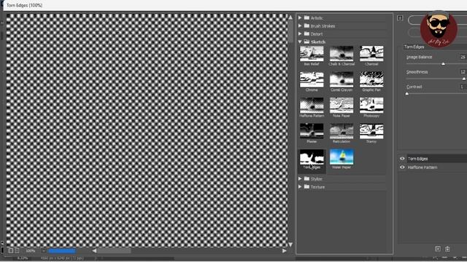Click the preview scroll-left arrow
The image size is (467, 262).
94,250
